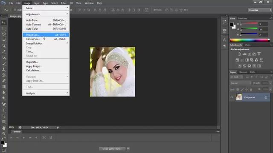Screen dimensions: 273x153
Task: Select the Path Selection tool
Action: tap(4, 116)
